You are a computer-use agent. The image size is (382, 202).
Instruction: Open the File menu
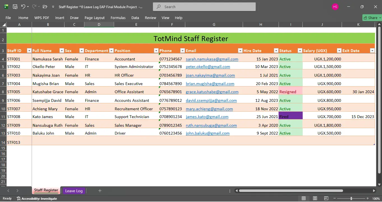(x=8, y=18)
